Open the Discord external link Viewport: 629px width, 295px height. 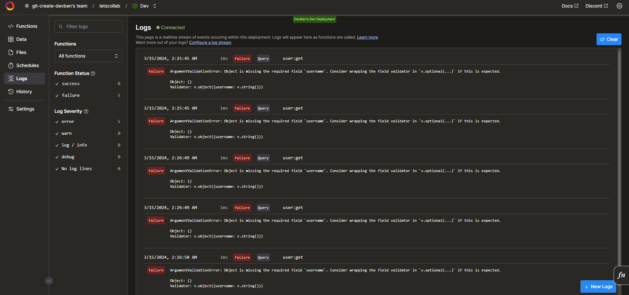coord(597,6)
